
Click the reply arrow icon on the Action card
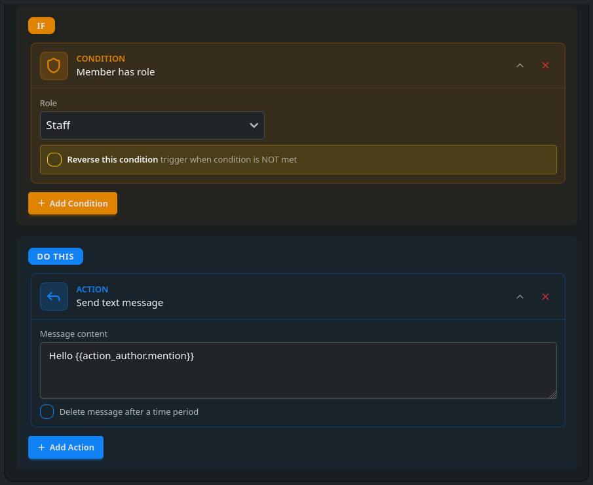[54, 296]
